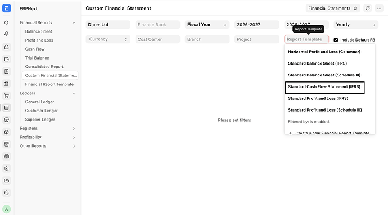388x215 pixels.
Task: Open the storefront icon in the sidebar
Action: (x=6, y=120)
